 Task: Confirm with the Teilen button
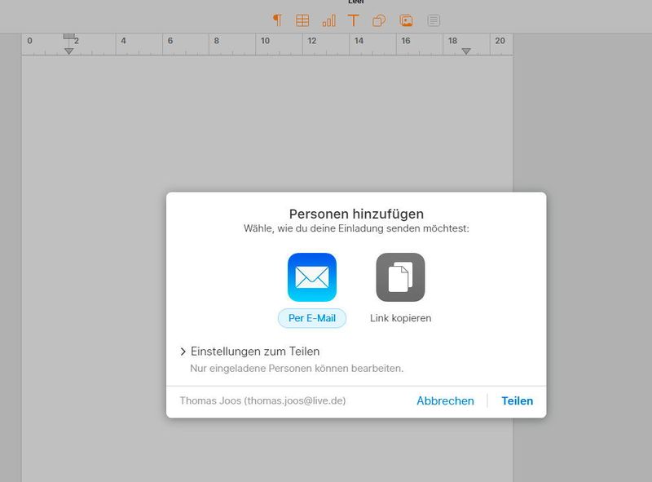pos(517,400)
